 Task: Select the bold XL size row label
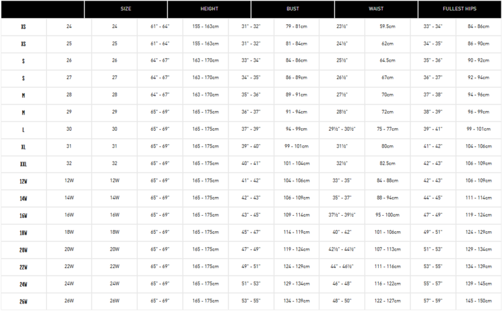pyautogui.click(x=23, y=147)
